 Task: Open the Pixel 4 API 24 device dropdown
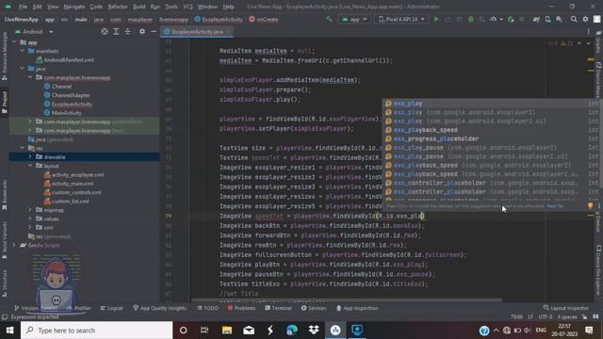pyautogui.click(x=401, y=19)
